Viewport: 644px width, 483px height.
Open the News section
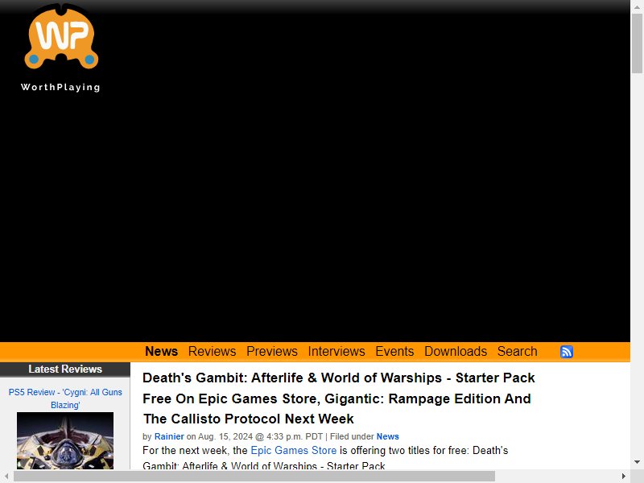click(x=162, y=352)
